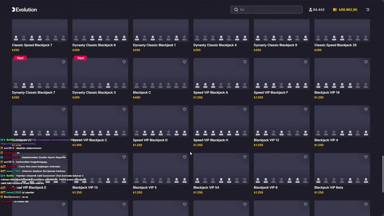Open Dynasty Classic Blackjack 4 title

coord(215,45)
